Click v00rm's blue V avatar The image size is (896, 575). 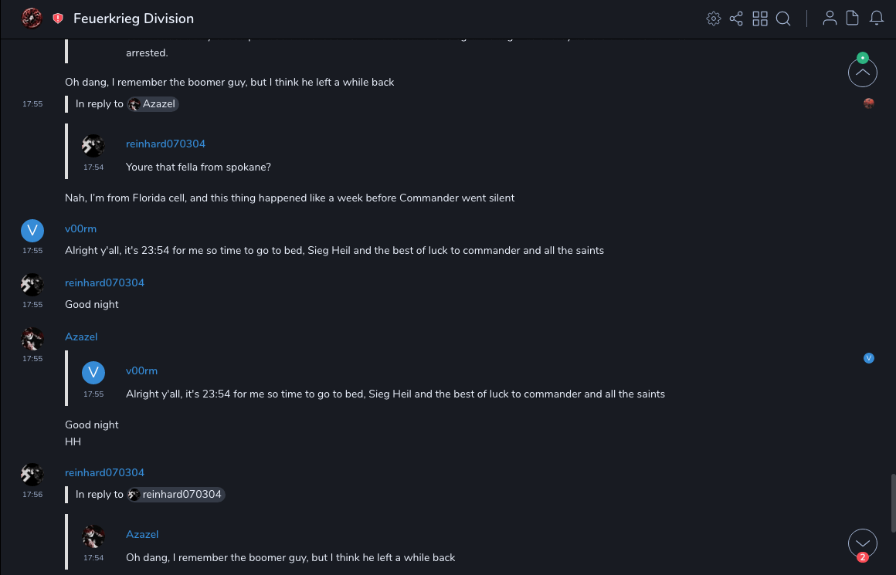32,230
